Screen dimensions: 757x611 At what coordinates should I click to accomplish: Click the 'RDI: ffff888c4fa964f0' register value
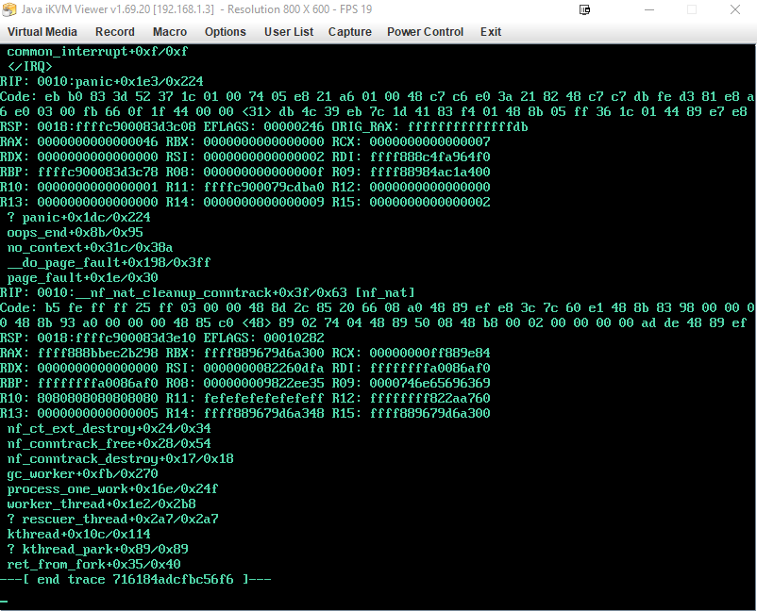[x=411, y=157]
